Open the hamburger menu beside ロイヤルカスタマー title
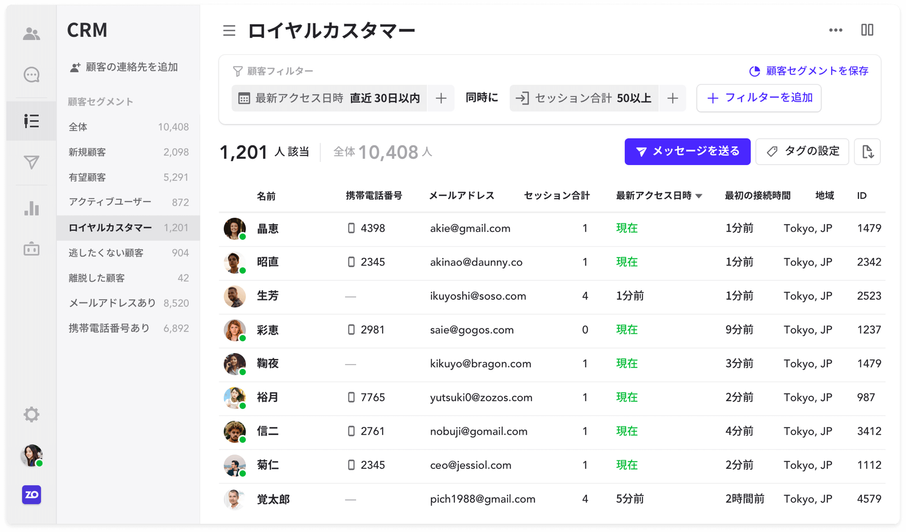The width and height of the screenshot is (906, 532). 229,30
